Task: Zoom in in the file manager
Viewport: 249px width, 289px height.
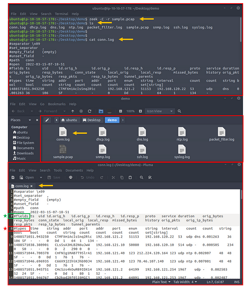Action: [140, 111]
